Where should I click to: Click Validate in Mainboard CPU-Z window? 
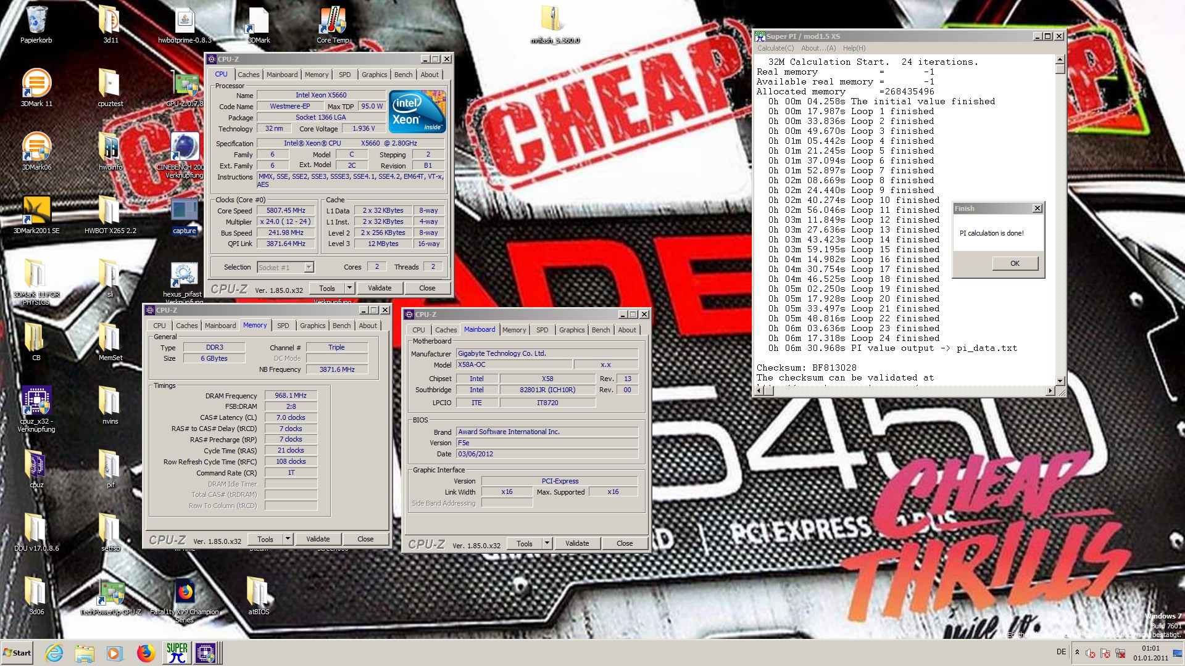577,543
